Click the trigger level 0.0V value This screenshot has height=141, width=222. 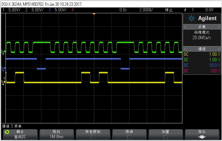click(x=209, y=10)
